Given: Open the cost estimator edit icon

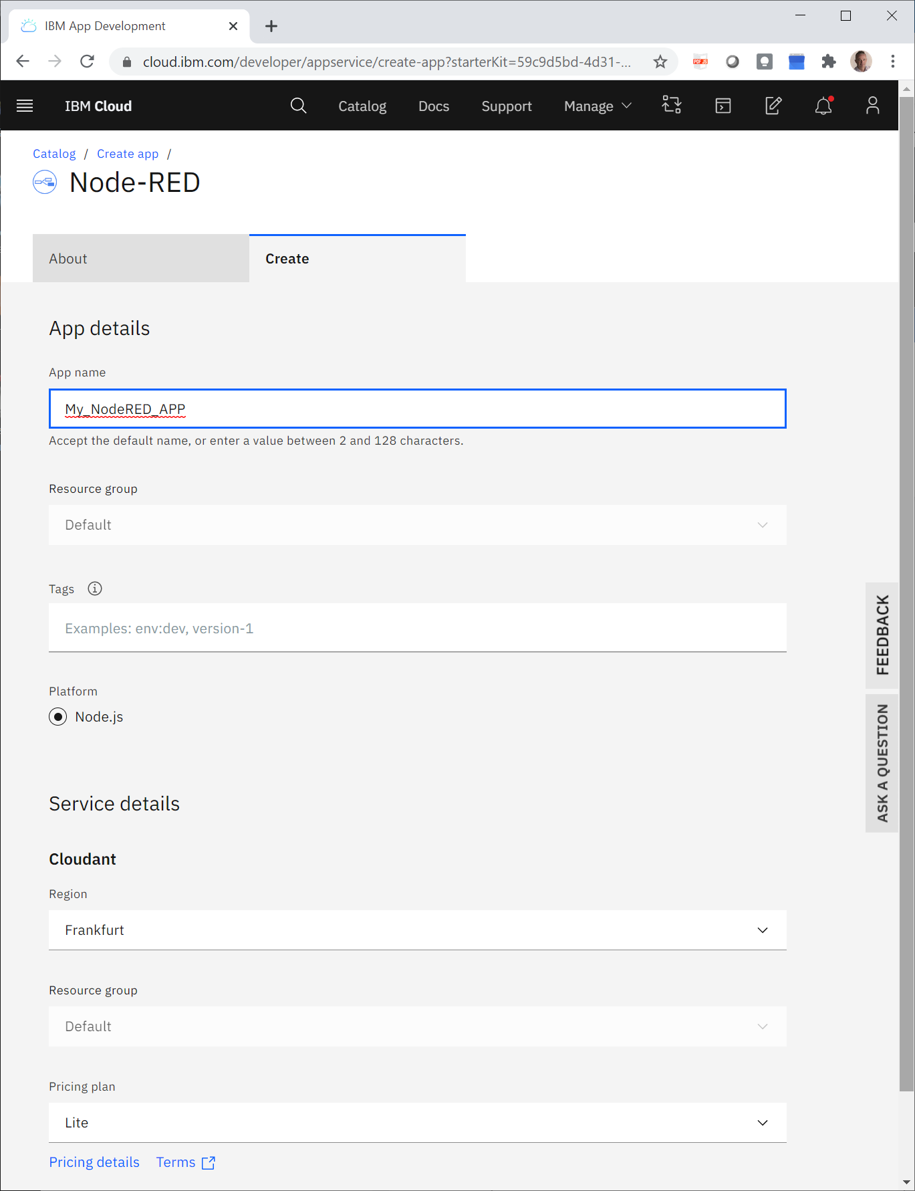Looking at the screenshot, I should (x=773, y=105).
